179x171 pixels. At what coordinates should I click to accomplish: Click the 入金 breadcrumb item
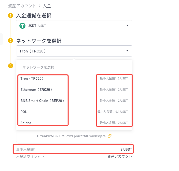pyautogui.click(x=47, y=6)
